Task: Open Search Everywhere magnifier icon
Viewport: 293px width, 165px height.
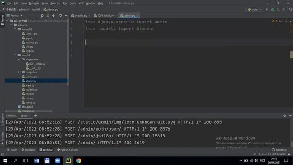Action: tap(290, 9)
